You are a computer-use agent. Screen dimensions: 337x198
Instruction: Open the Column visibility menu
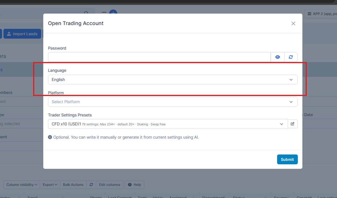click(22, 185)
